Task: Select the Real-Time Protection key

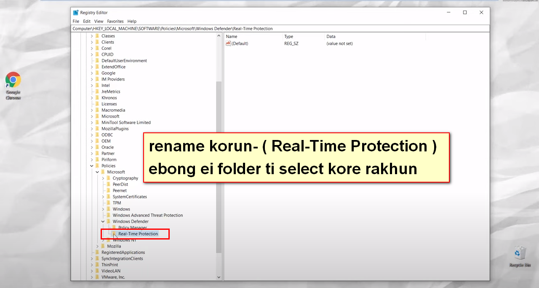Action: click(x=138, y=234)
